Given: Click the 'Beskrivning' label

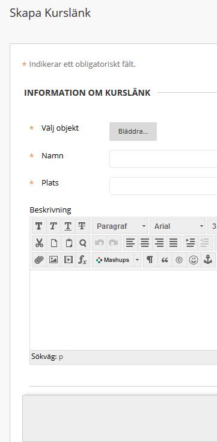Looking at the screenshot, I should [50, 210].
